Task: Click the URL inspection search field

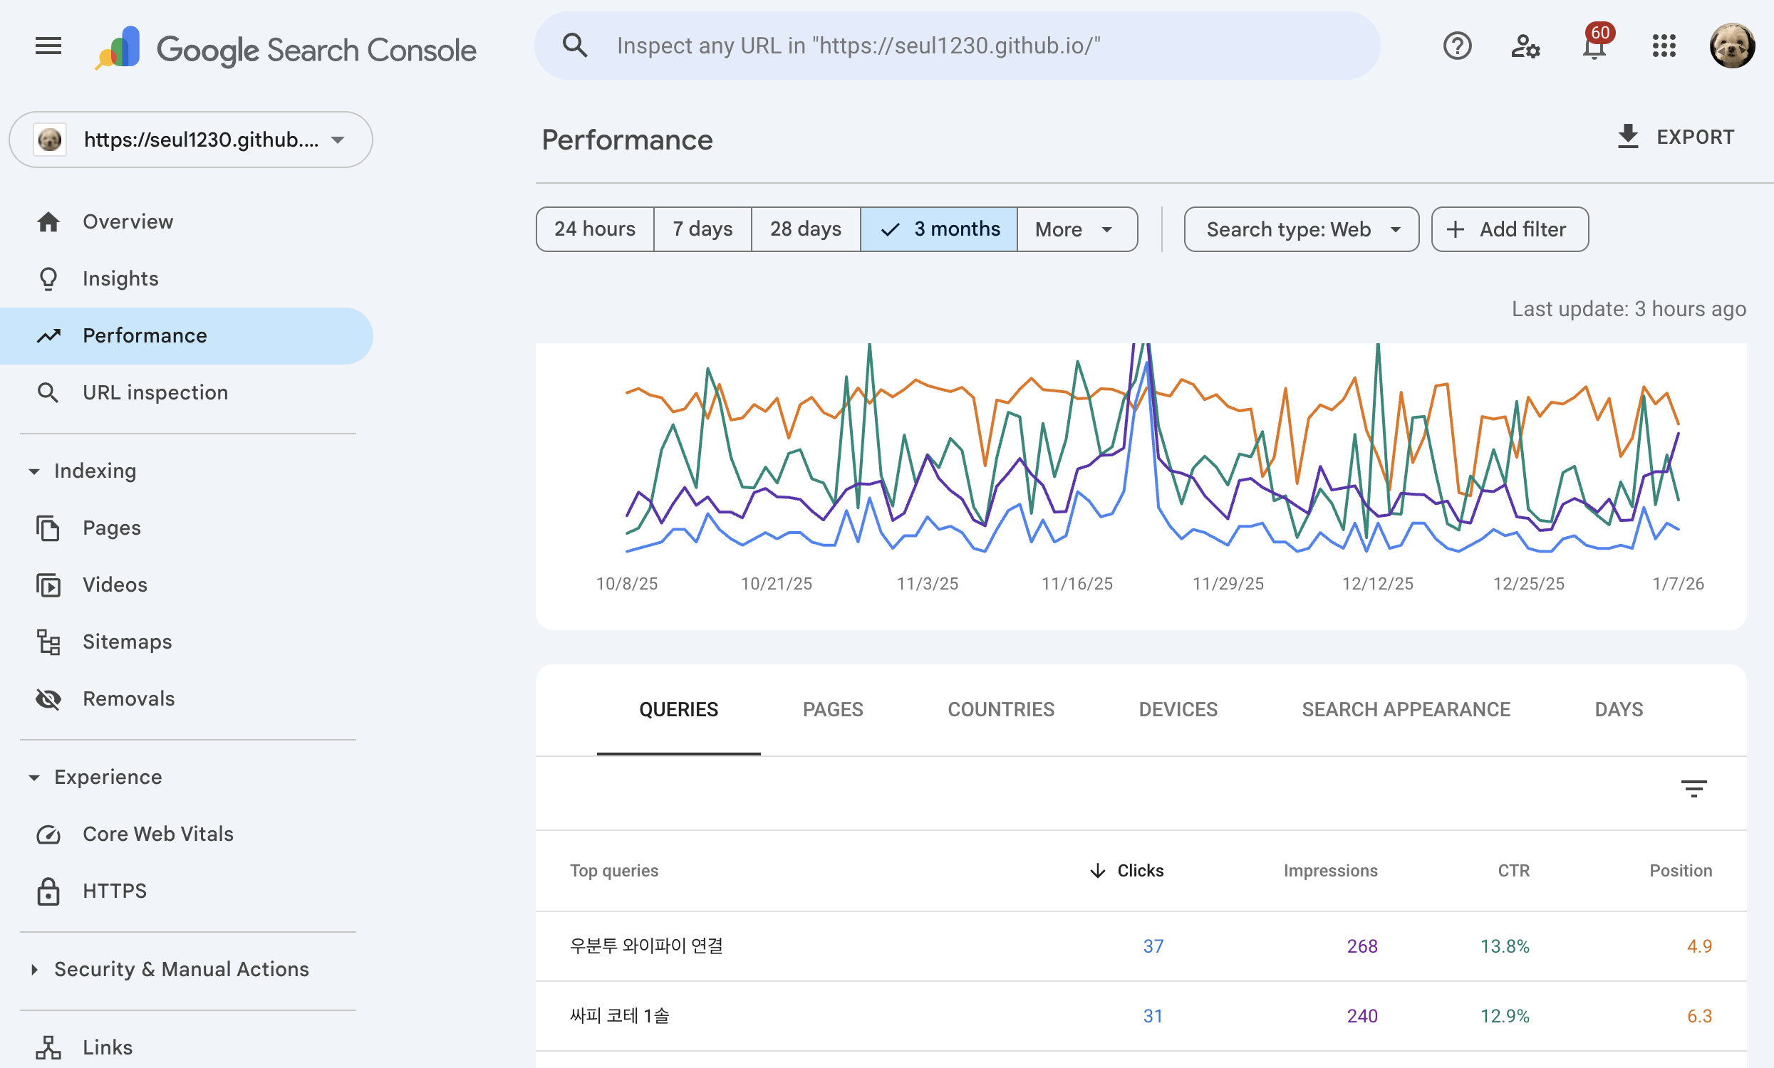Action: tap(956, 46)
